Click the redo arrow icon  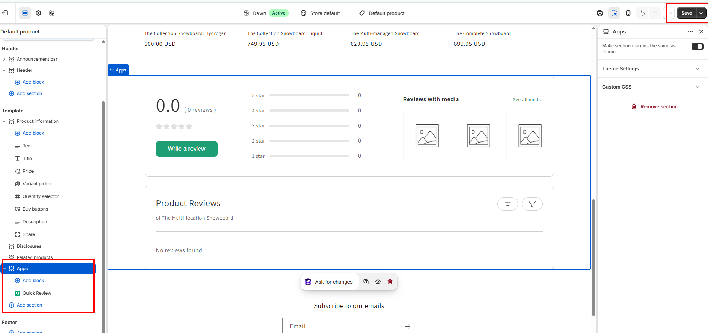[x=655, y=13]
